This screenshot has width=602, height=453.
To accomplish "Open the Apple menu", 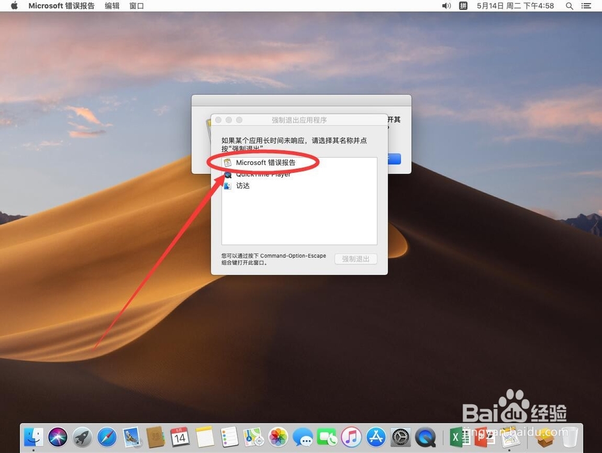I will (14, 6).
